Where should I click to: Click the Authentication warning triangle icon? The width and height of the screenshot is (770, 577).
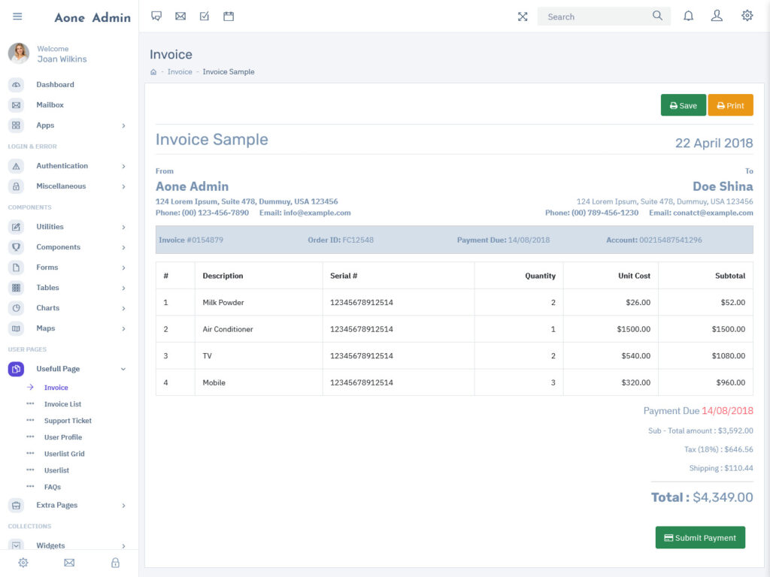(17, 166)
